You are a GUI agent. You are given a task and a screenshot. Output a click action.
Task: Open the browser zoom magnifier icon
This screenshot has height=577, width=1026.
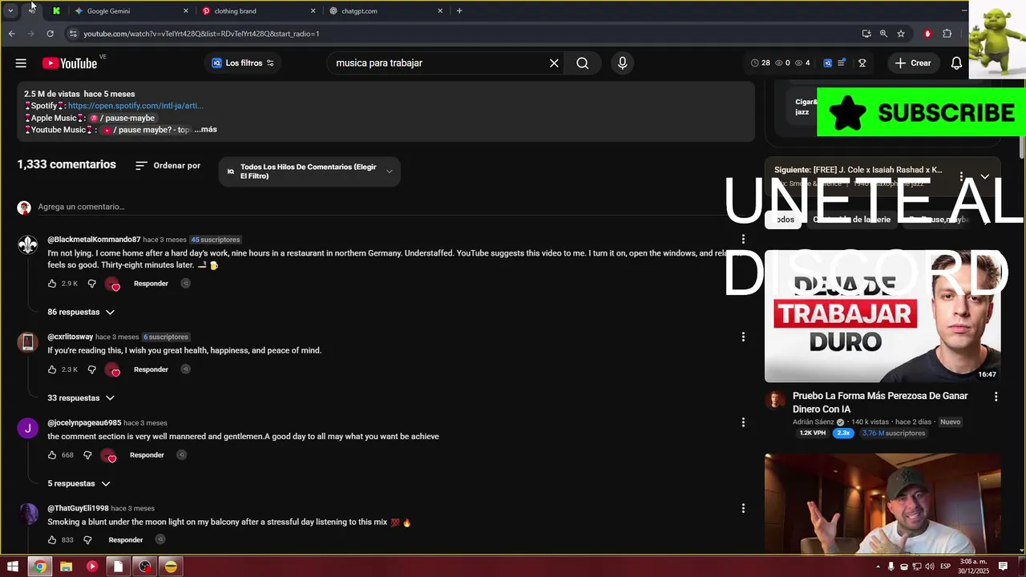(883, 34)
